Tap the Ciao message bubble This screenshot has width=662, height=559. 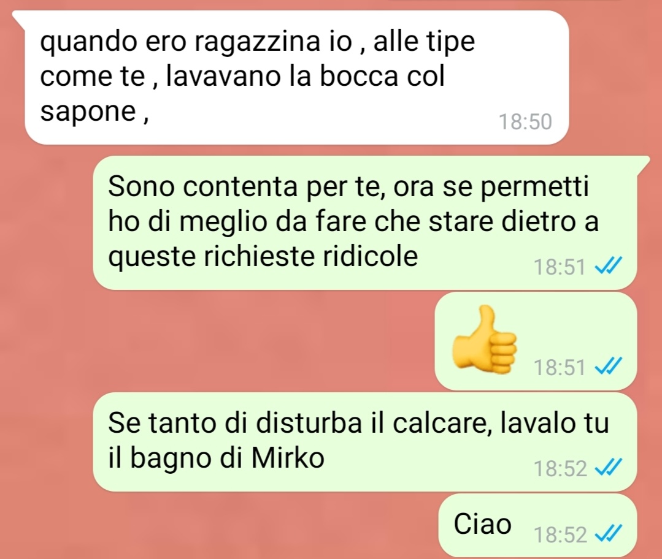(x=537, y=526)
